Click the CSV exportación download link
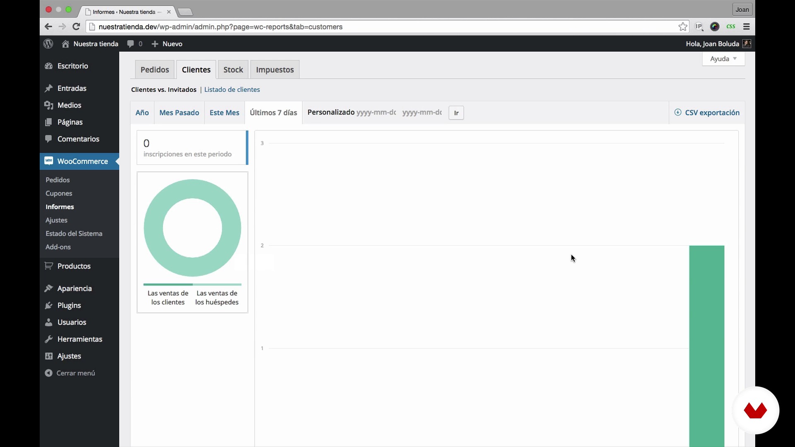The width and height of the screenshot is (795, 447). 707,113
